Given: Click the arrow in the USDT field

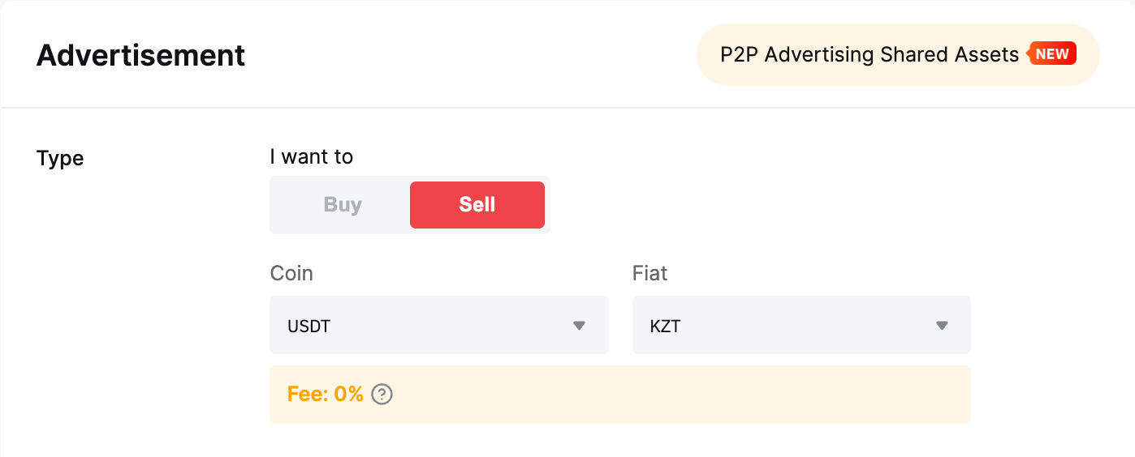Looking at the screenshot, I should (579, 326).
